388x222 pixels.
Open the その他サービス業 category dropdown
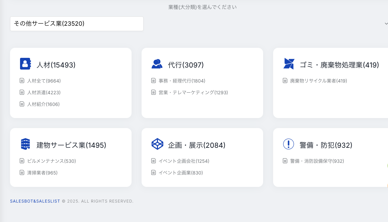pyautogui.click(x=77, y=24)
